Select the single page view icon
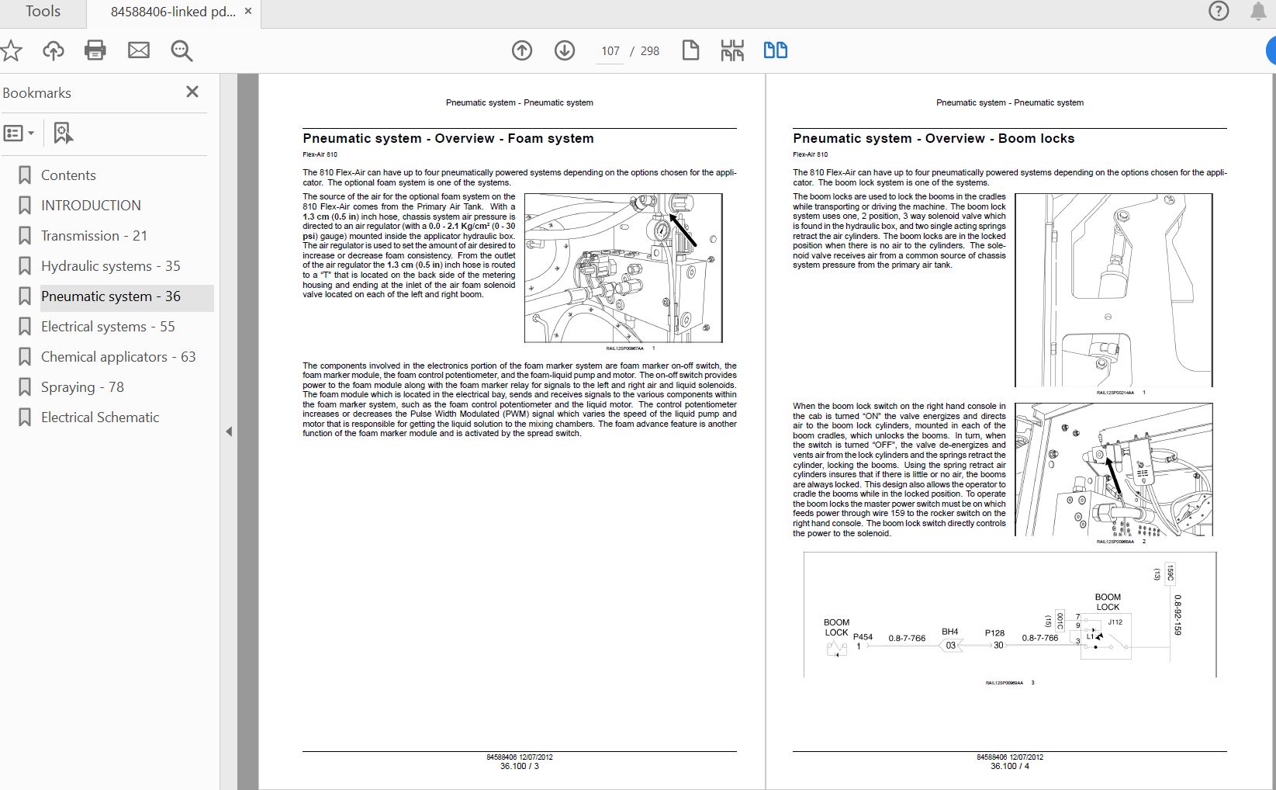Image resolution: width=1276 pixels, height=790 pixels. [690, 51]
